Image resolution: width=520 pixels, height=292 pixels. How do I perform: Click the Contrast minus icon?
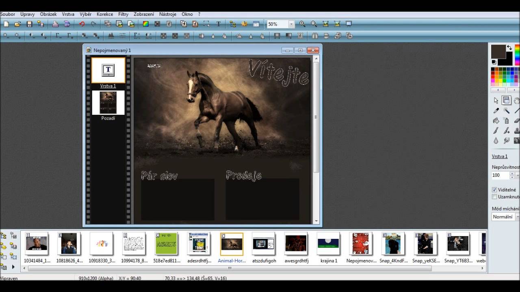[32, 36]
